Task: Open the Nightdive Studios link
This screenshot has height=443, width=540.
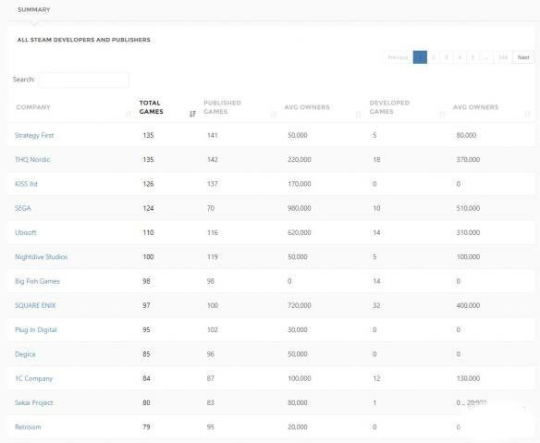Action: point(42,257)
